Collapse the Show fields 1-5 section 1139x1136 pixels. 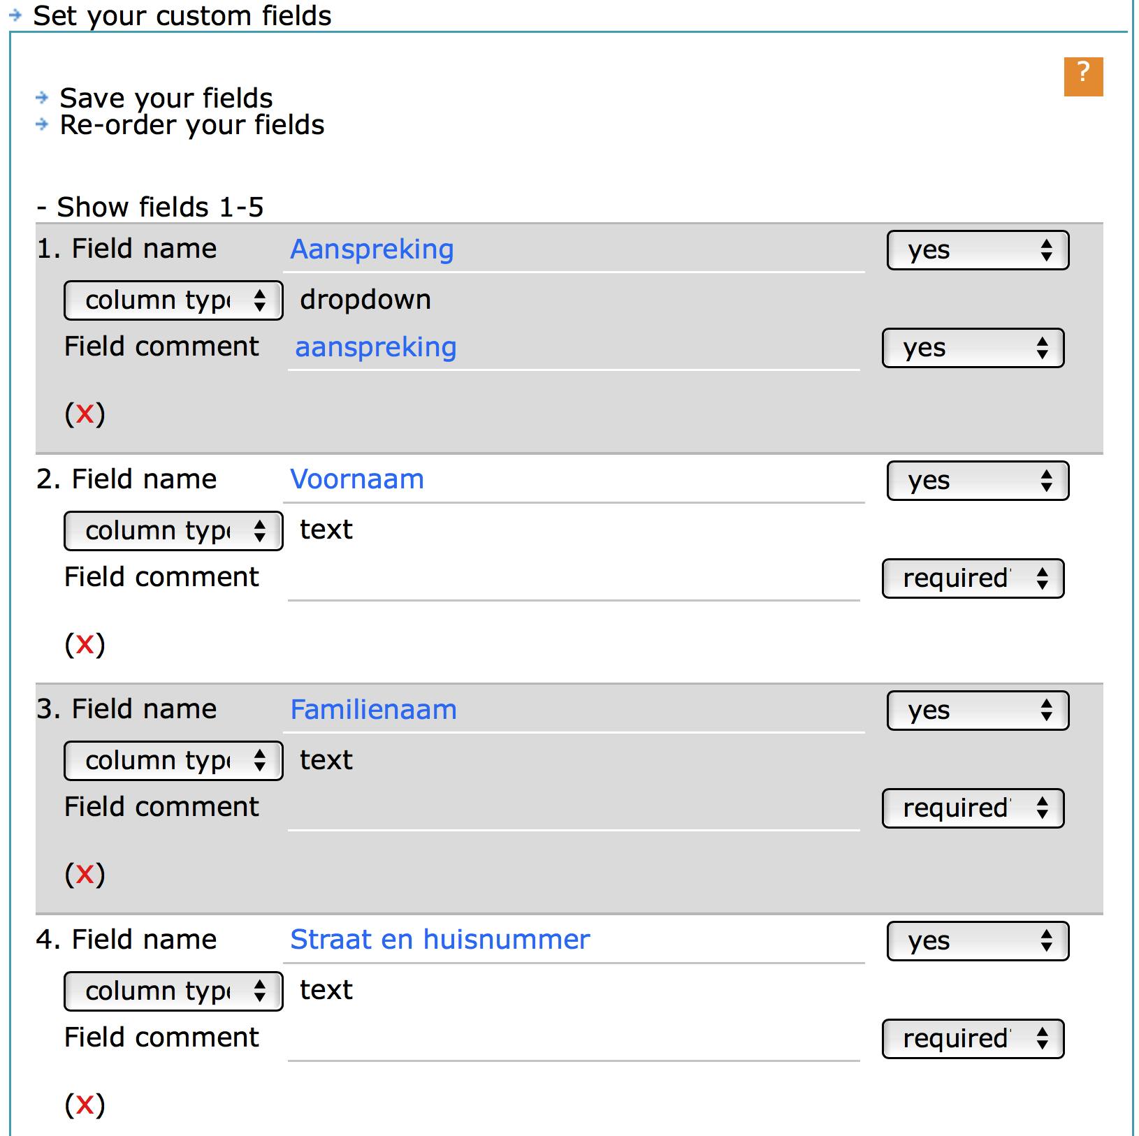(x=150, y=207)
